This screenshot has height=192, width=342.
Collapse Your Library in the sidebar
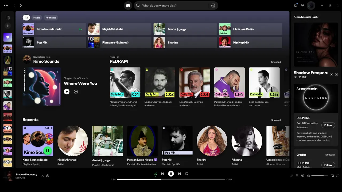point(7,18)
